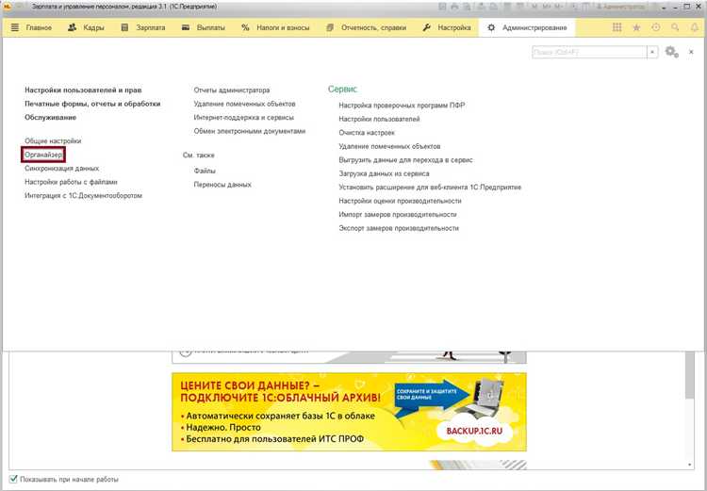707x491 pixels.
Task: Open the Главное section
Action: 31,27
